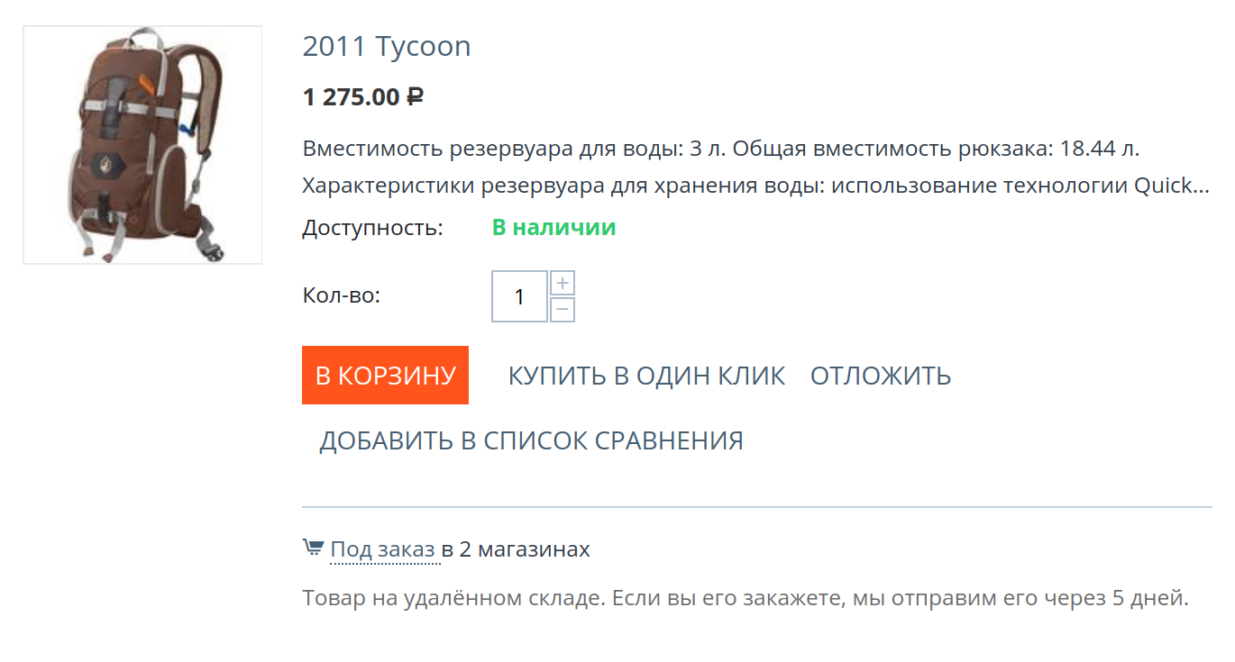Click the ruble currency symbol

415,97
